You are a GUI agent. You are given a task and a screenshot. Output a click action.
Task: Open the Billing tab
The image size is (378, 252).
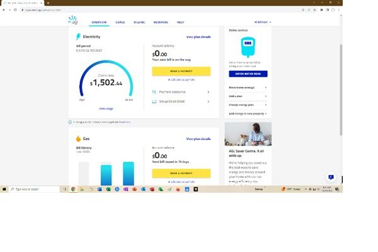point(139,22)
